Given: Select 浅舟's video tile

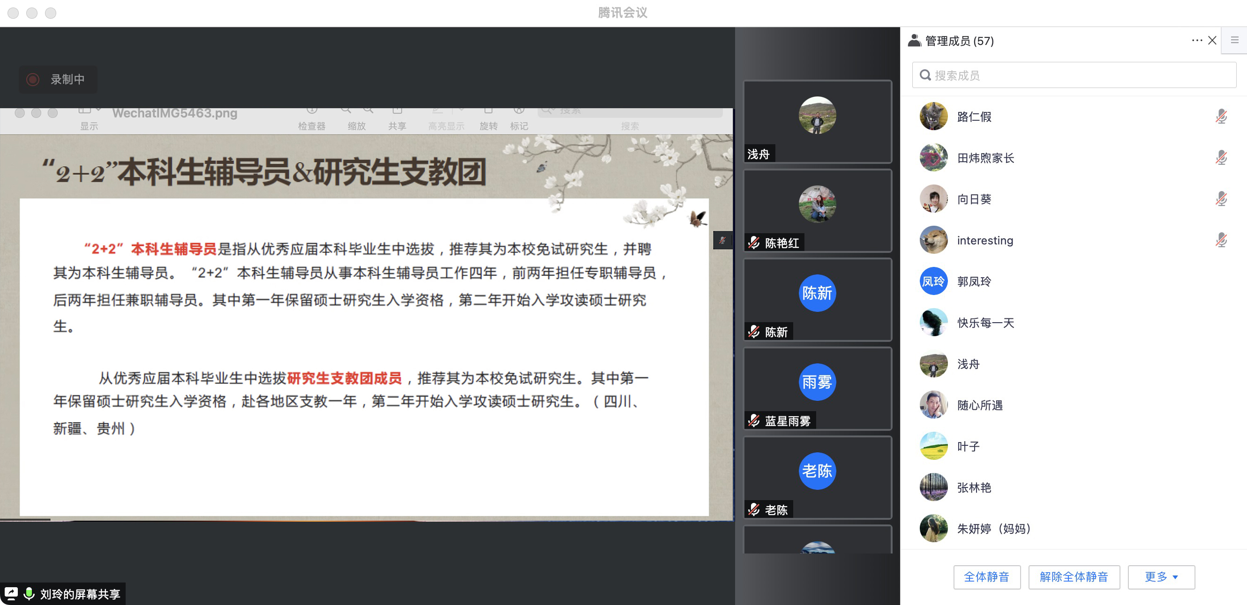Looking at the screenshot, I should point(817,121).
